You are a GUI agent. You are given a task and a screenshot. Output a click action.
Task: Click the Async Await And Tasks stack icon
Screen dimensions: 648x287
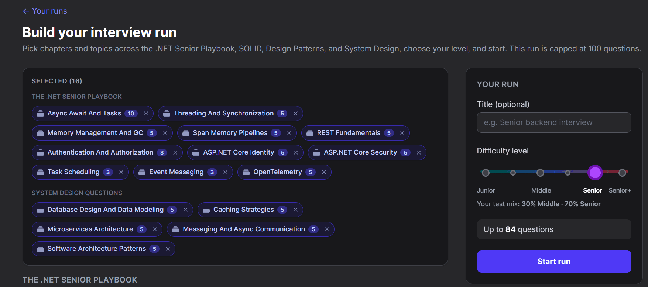[41, 114]
